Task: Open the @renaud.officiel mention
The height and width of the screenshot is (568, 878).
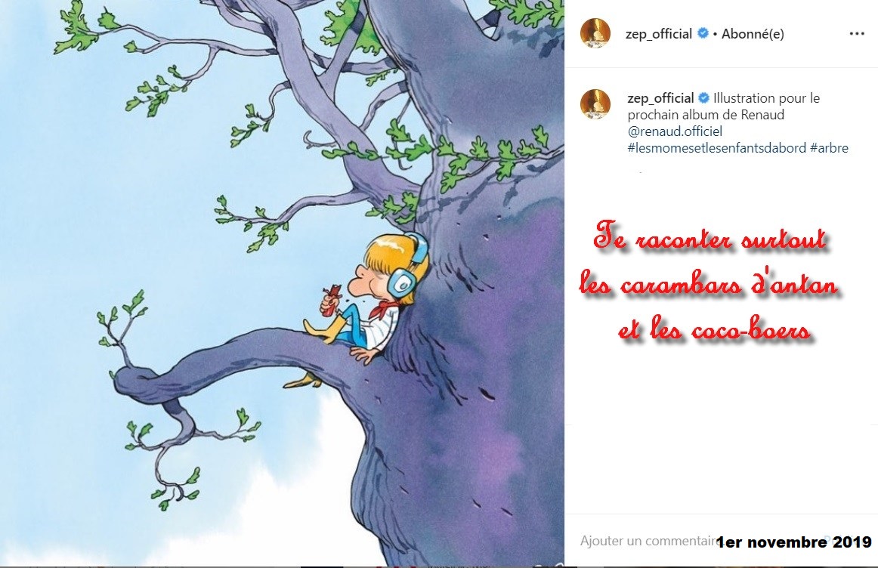Action: (675, 131)
